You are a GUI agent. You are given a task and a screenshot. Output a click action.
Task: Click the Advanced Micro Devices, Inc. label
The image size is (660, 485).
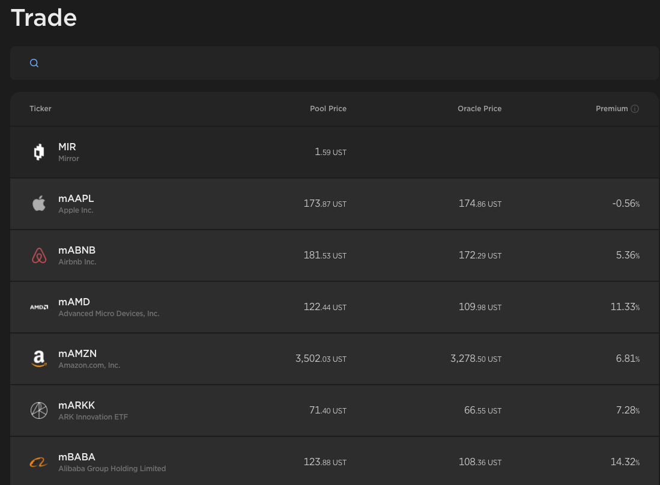coord(109,314)
